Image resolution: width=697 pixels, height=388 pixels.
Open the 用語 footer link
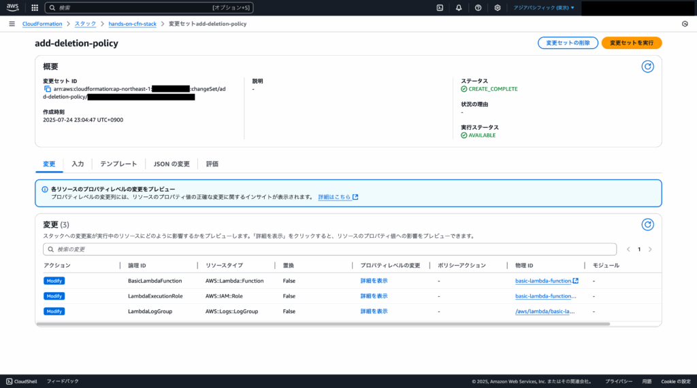pyautogui.click(x=647, y=381)
